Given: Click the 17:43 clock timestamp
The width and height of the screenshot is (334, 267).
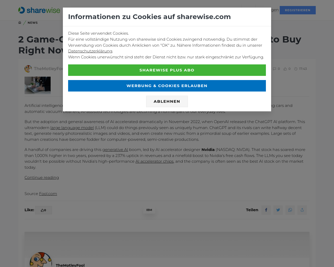Looking at the screenshot, I should tap(301, 69).
